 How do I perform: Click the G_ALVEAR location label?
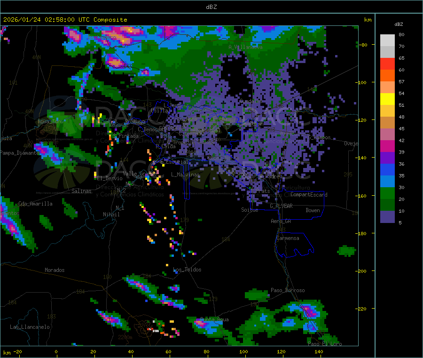(x=281, y=206)
